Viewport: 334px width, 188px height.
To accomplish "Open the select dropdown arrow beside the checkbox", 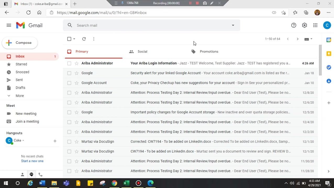I will coord(74,39).
